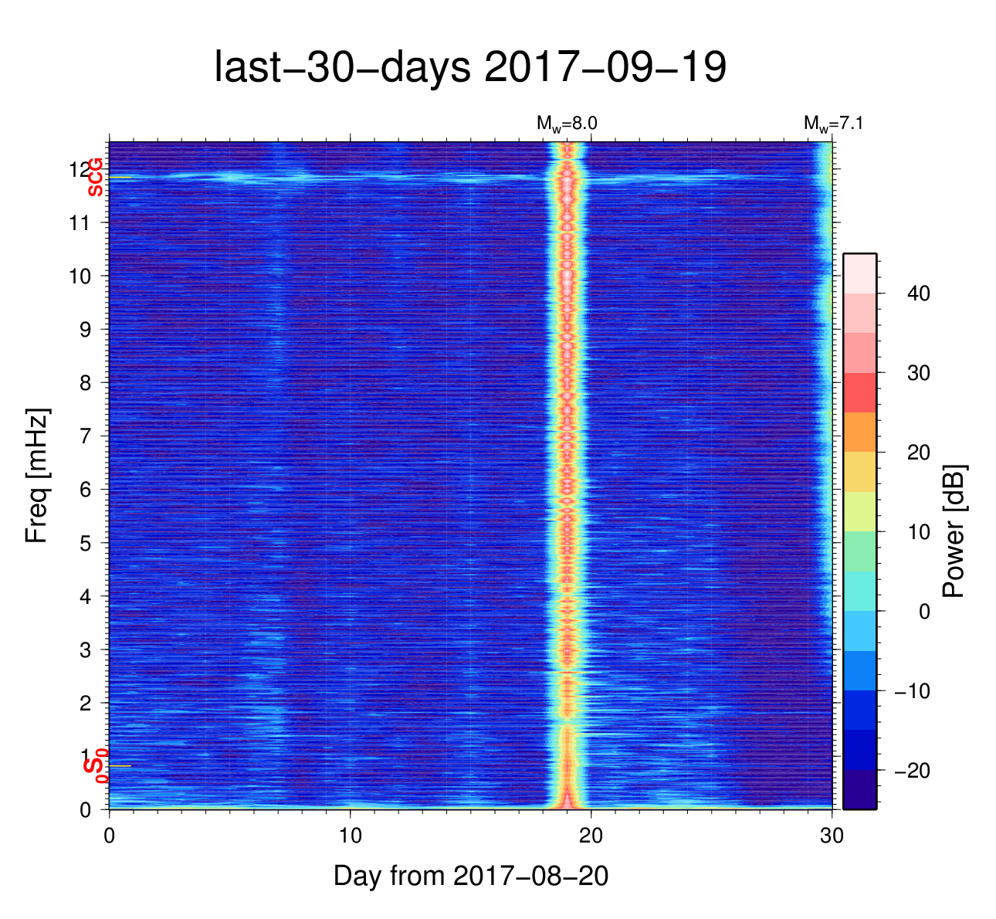996x919 pixels.
Task: Pick the palest pink top colorbar segment
Action: click(859, 273)
